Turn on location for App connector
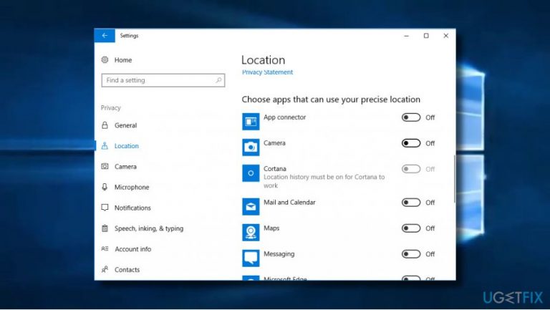 [411, 117]
